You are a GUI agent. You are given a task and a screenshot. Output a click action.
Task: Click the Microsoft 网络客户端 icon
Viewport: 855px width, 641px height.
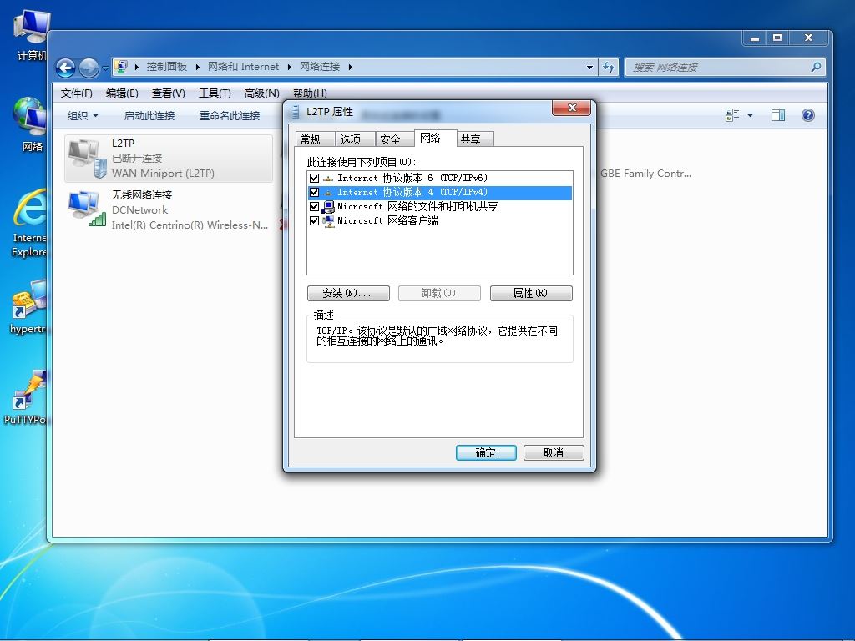point(327,220)
